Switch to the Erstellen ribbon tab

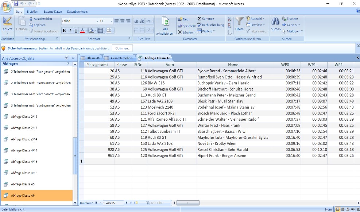click(32, 11)
